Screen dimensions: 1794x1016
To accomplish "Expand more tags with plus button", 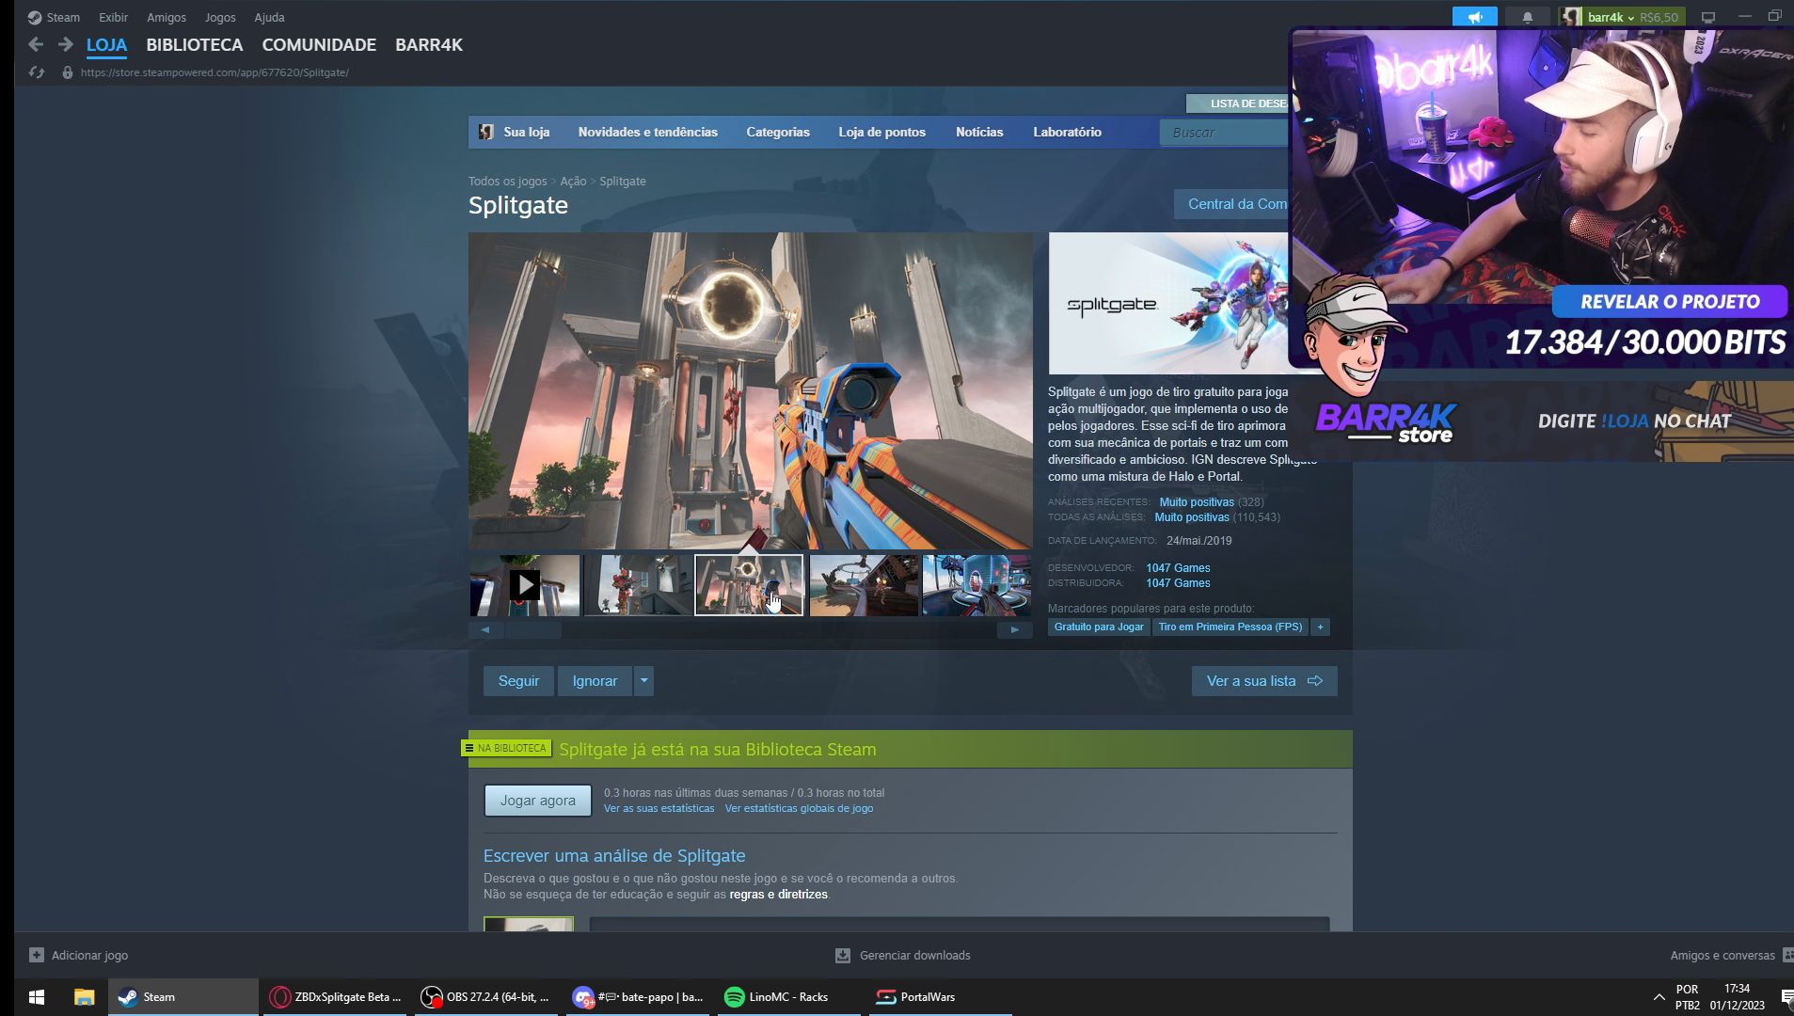I will click(1320, 627).
